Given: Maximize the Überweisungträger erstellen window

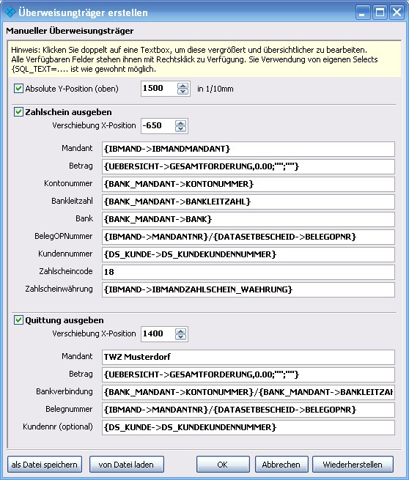Looking at the screenshot, I should coord(380,12).
